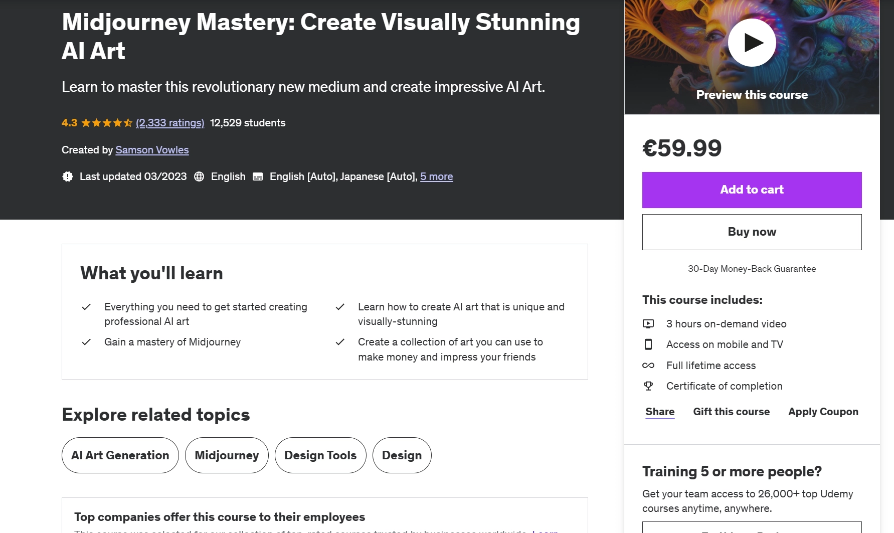Click the certificate trophy icon
The image size is (894, 533).
tap(648, 386)
